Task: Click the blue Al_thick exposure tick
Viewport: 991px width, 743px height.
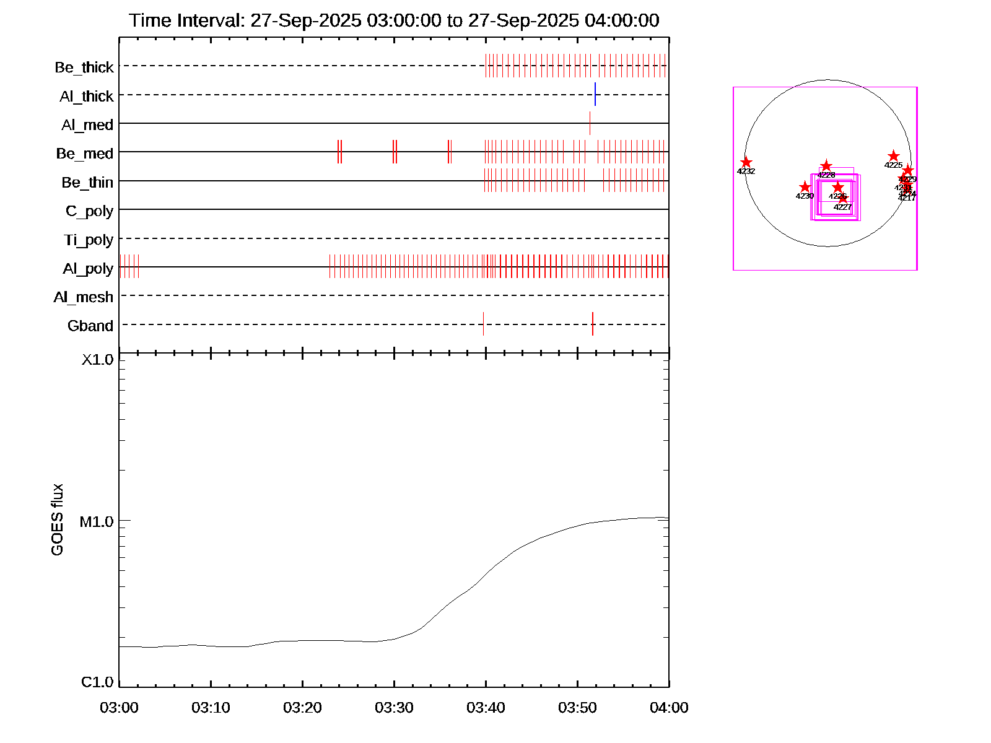Action: [x=595, y=94]
